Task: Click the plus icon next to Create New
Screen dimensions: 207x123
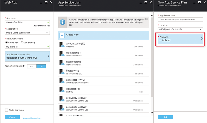Action: point(62,36)
